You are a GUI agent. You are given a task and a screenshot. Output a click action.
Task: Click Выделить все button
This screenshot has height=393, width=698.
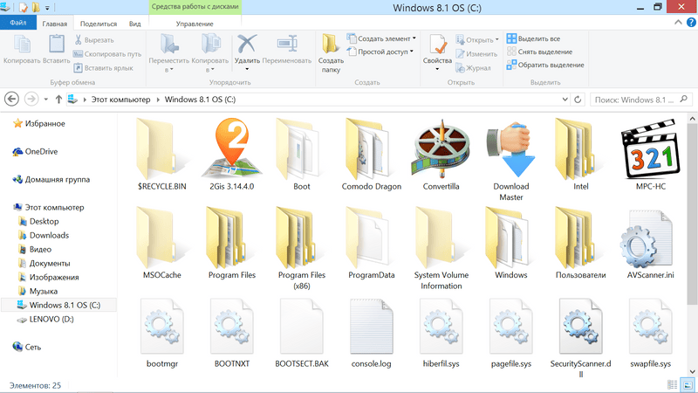[x=534, y=38]
